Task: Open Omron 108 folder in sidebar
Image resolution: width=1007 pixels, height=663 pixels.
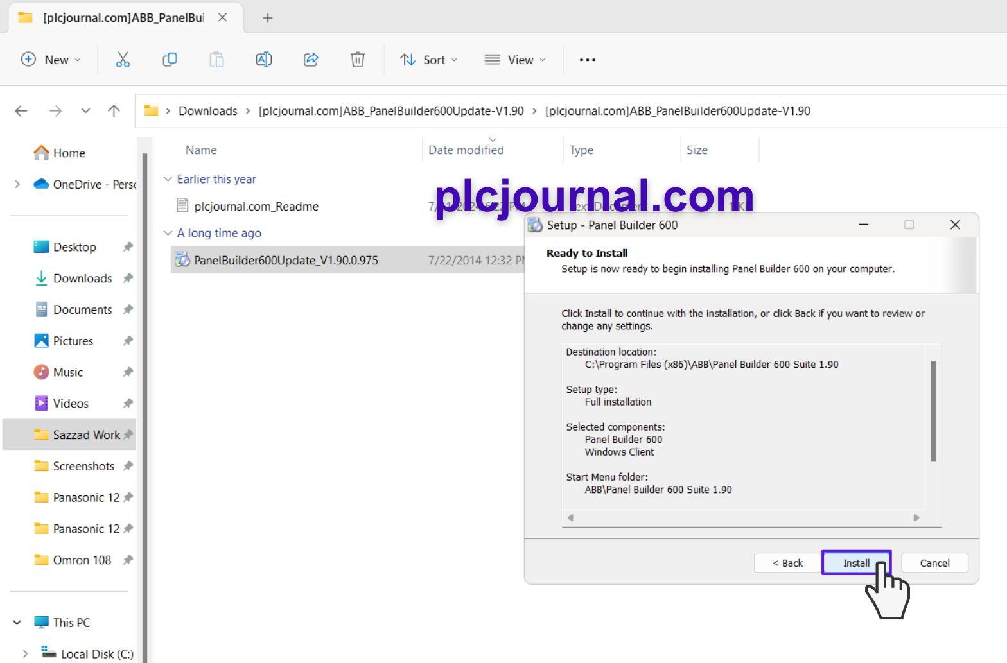Action: [x=82, y=560]
